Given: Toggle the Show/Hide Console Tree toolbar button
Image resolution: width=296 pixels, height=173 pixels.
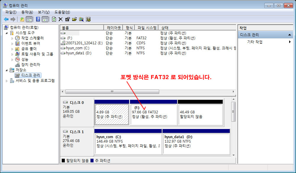Looking at the screenshot, I should coord(29,19).
